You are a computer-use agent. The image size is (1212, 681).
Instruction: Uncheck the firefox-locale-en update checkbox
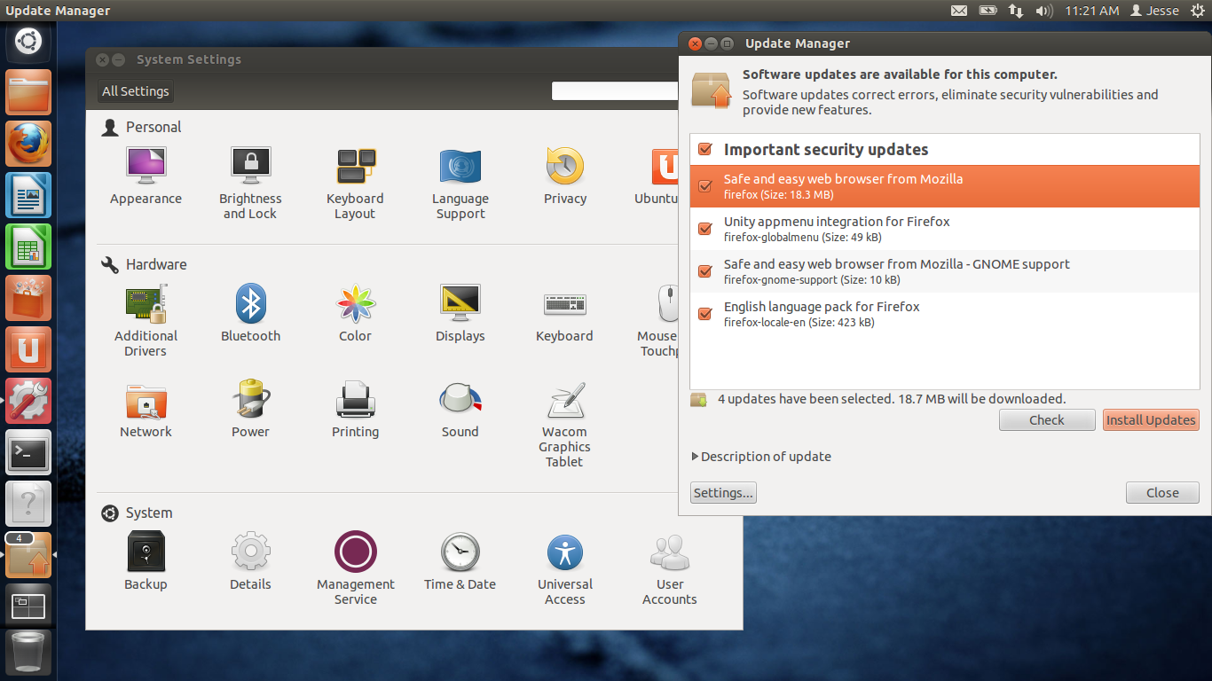(x=705, y=314)
